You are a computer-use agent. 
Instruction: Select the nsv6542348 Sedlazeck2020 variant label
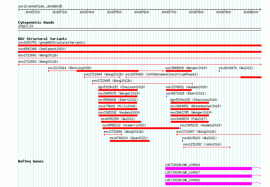coord(42,49)
